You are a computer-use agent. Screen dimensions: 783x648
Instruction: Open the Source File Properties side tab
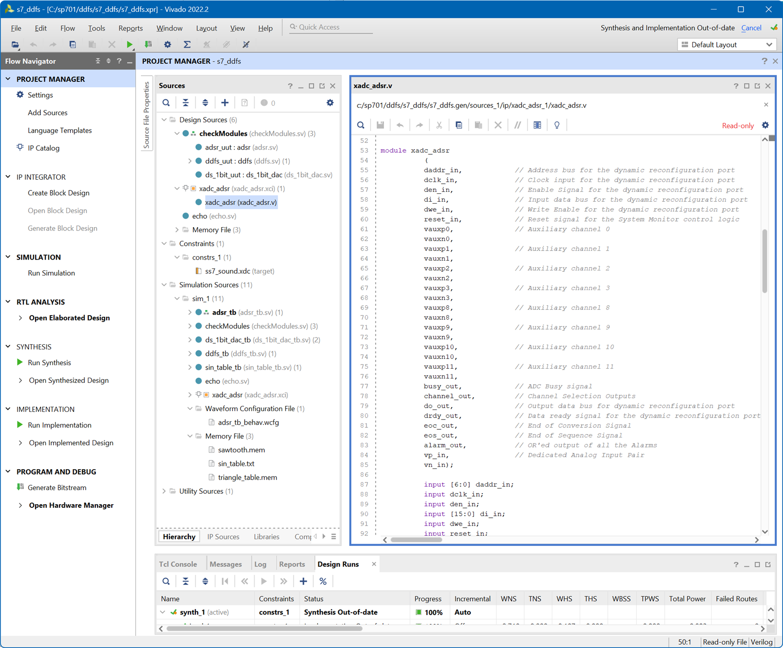click(x=147, y=114)
